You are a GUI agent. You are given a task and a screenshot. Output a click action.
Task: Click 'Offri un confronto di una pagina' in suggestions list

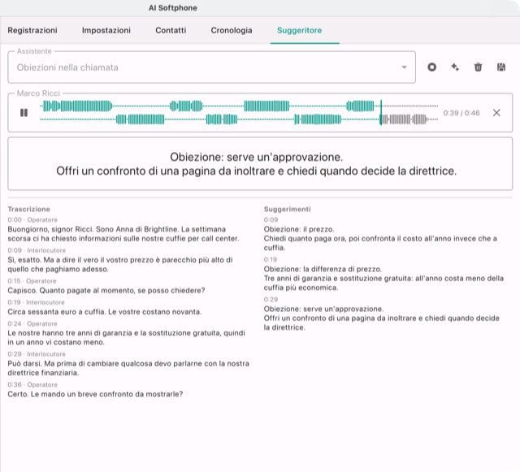point(382,323)
